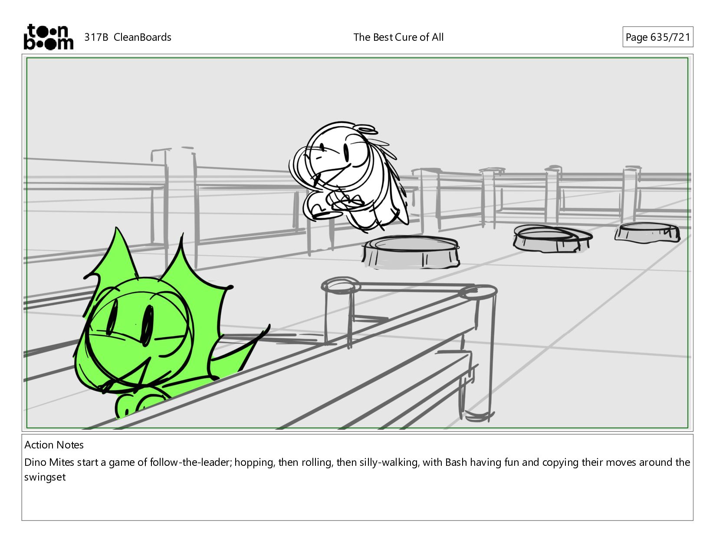Click the 'Action Notes' heading
This screenshot has height=553, width=716.
[54, 445]
